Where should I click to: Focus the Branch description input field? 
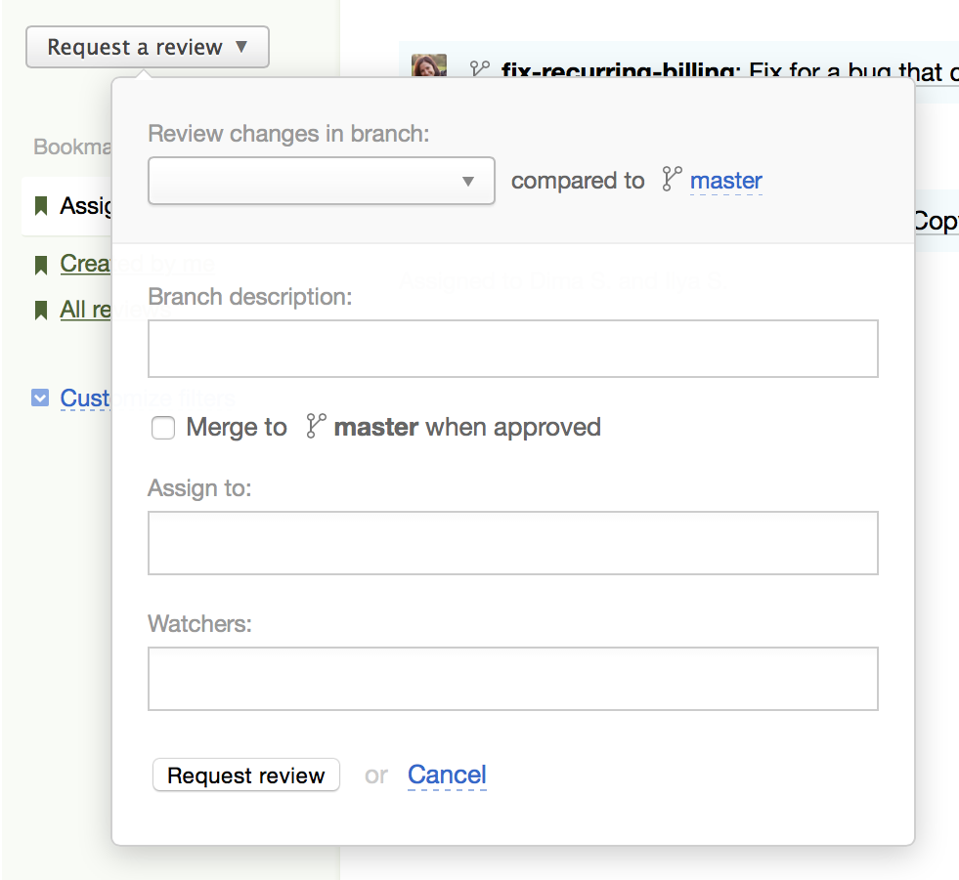[x=512, y=349]
